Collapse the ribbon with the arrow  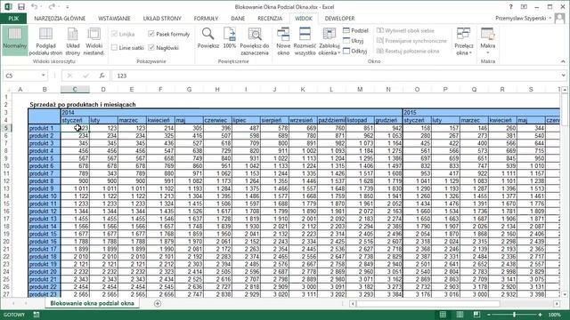[563, 61]
